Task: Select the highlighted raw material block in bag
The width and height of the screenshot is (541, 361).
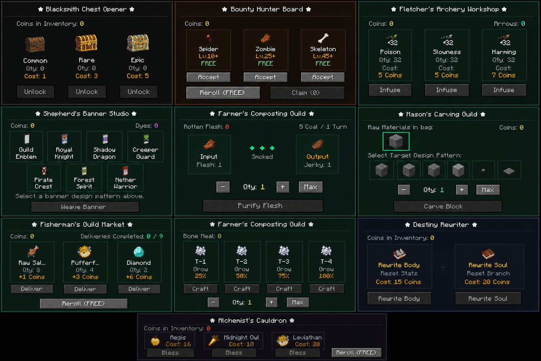Action: click(396, 141)
